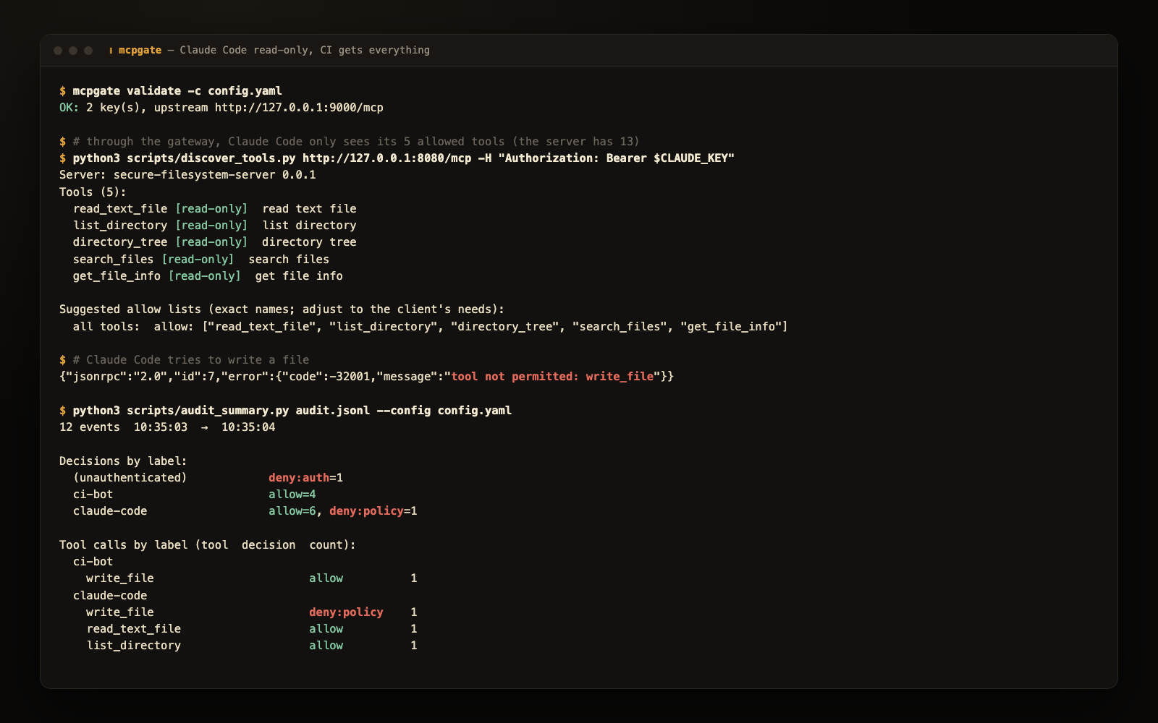The height and width of the screenshot is (723, 1158).
Task: Click the green 'allow=4' value for ci-bot
Action: tap(292, 495)
